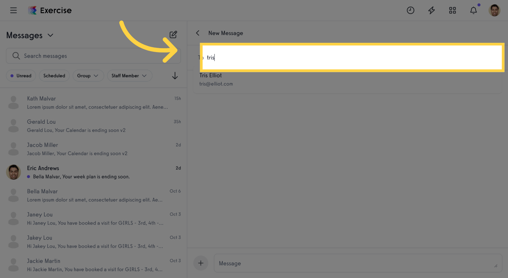Open the Eric Andrews conversation
508x278 pixels.
tap(93, 172)
